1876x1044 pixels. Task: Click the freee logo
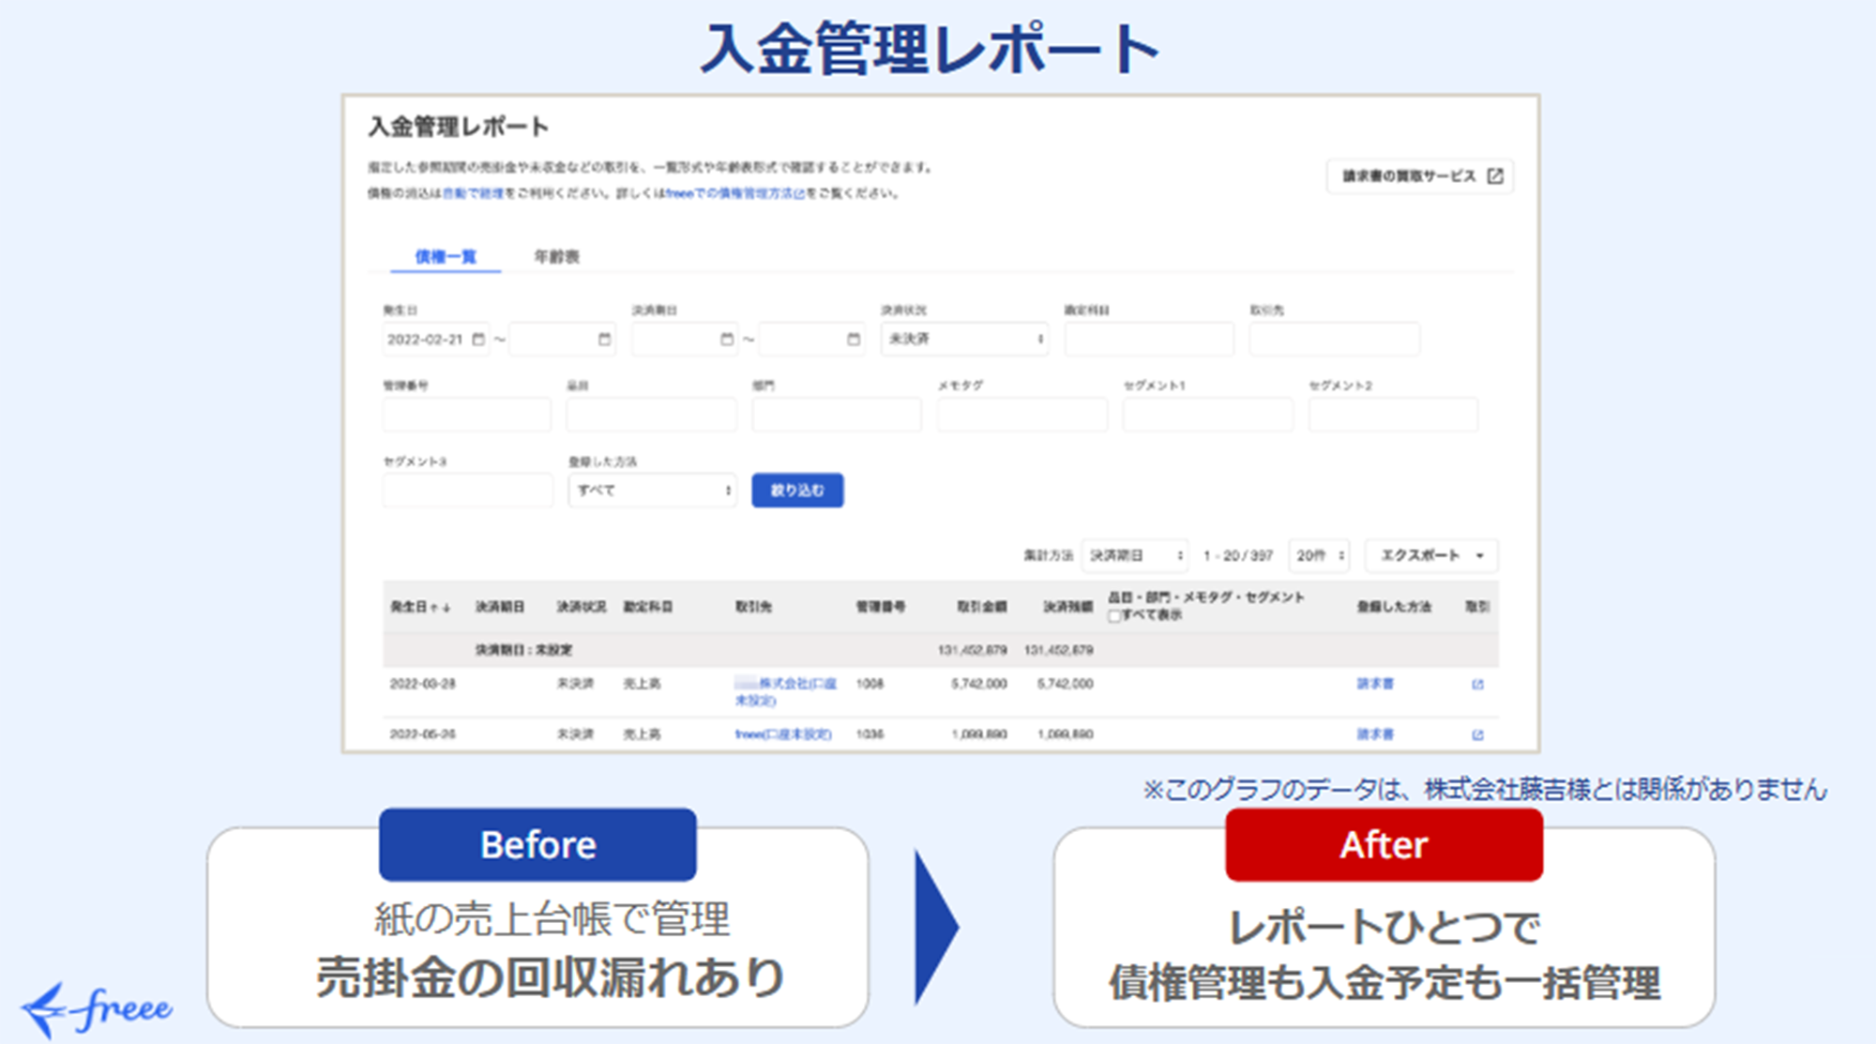(x=98, y=1009)
